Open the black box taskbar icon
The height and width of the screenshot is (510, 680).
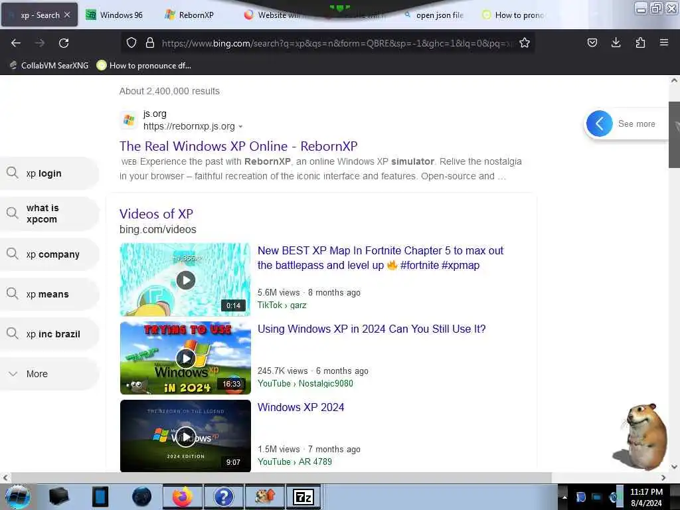click(x=59, y=497)
